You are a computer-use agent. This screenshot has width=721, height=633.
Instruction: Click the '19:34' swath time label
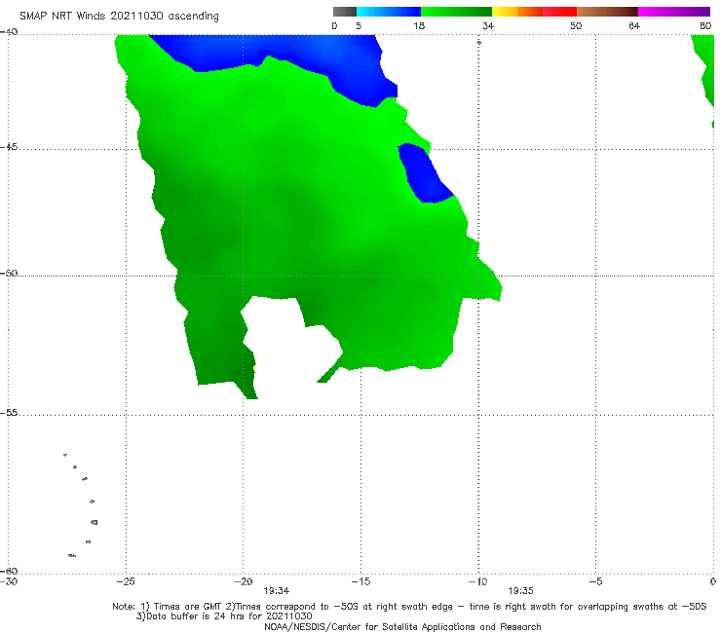click(277, 591)
